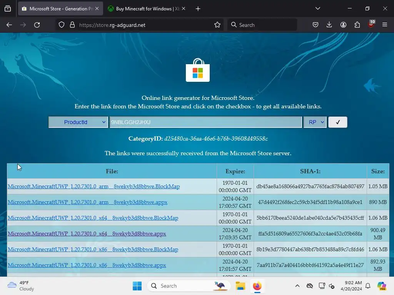Viewport: 394px width, 295px height.
Task: Open a new tab with the plus button
Action: point(198,9)
